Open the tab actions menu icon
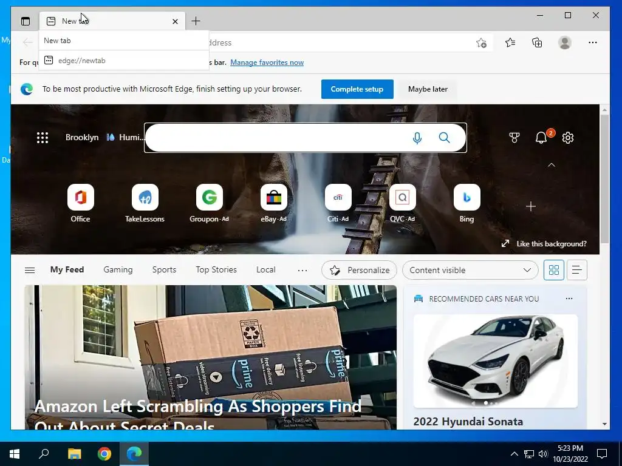The height and width of the screenshot is (466, 622). (x=26, y=21)
